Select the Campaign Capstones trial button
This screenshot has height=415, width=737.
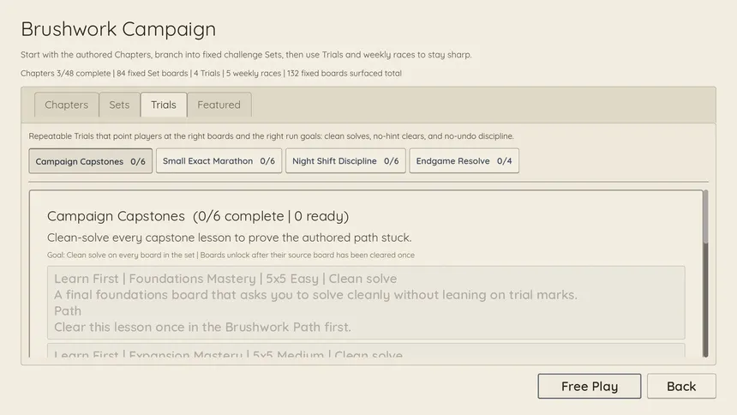[x=90, y=161]
